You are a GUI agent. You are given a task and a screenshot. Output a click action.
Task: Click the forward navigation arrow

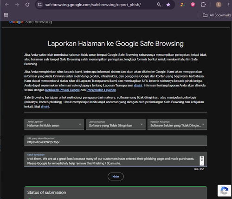coord(17,5)
